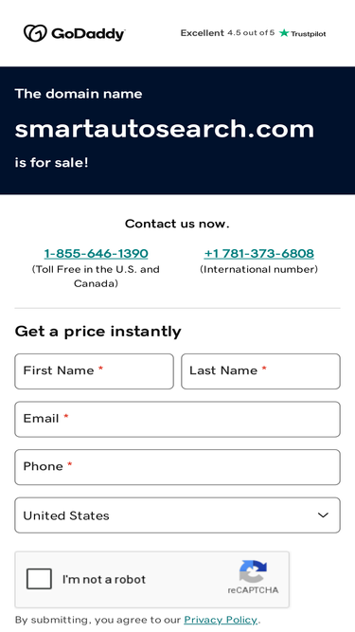The image size is (355, 632).
Task: Call toll free number 1-855-646-1390
Action: pos(96,254)
